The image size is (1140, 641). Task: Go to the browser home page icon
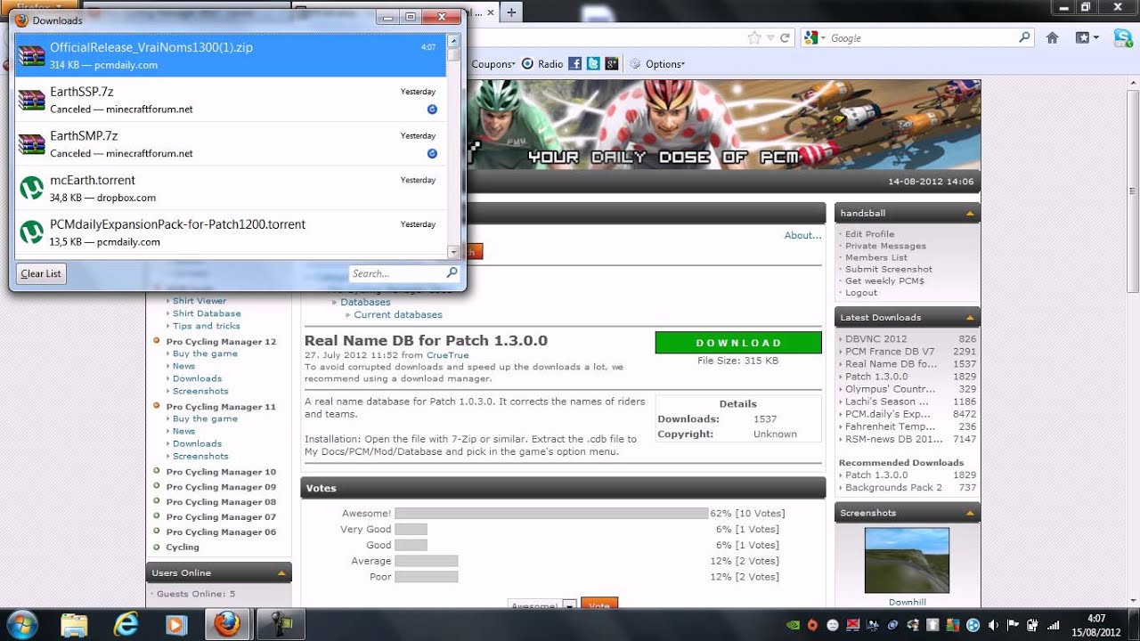click(1052, 38)
